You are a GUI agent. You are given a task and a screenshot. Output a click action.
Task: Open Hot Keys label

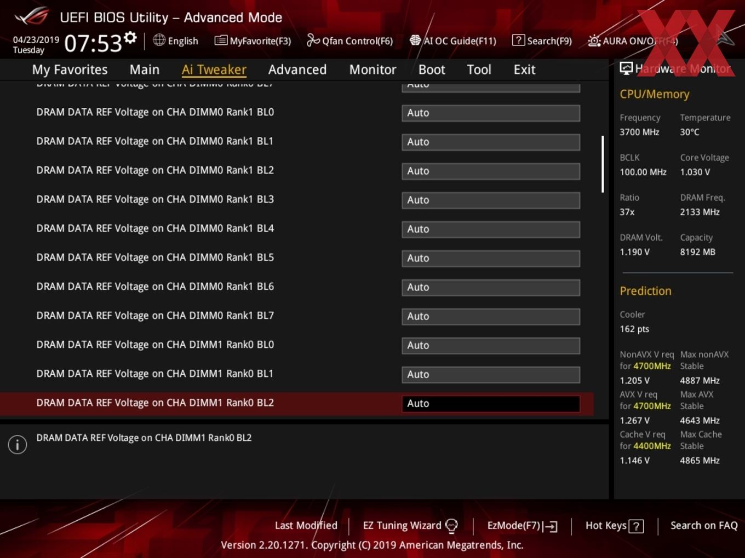coord(606,525)
